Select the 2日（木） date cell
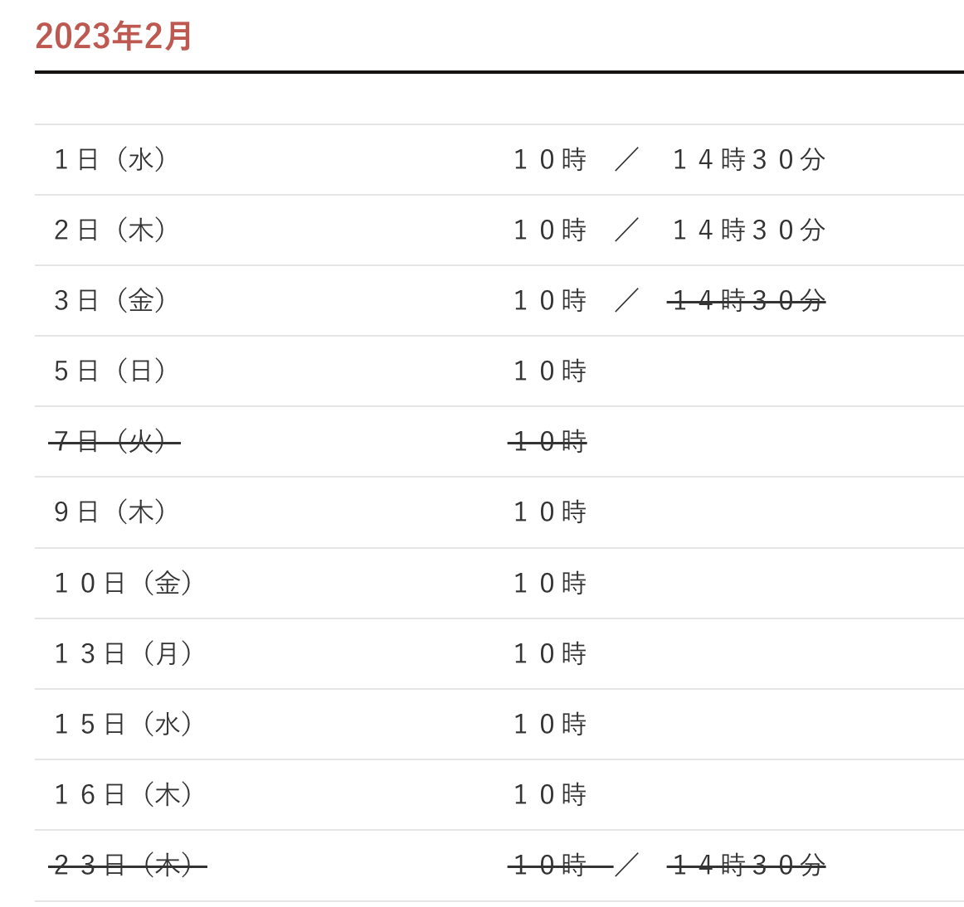The image size is (964, 907). coord(111,230)
